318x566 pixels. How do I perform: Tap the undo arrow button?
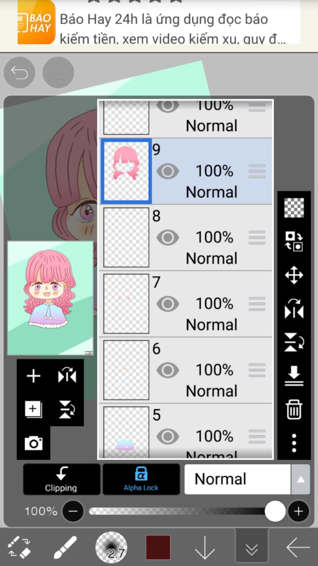(19, 73)
